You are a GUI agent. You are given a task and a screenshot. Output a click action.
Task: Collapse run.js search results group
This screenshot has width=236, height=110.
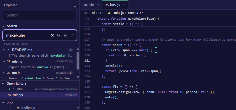4,73
